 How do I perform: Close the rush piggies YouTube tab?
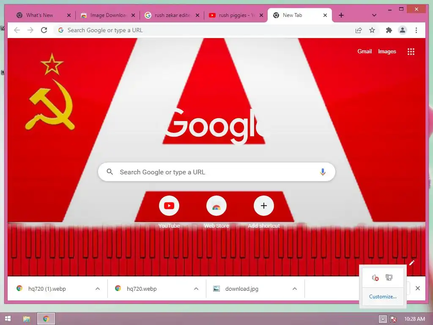[261, 15]
